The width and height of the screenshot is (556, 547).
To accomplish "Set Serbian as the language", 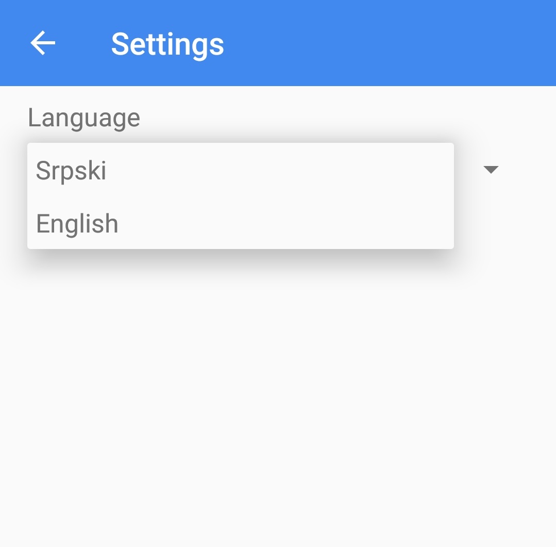I will (x=71, y=171).
